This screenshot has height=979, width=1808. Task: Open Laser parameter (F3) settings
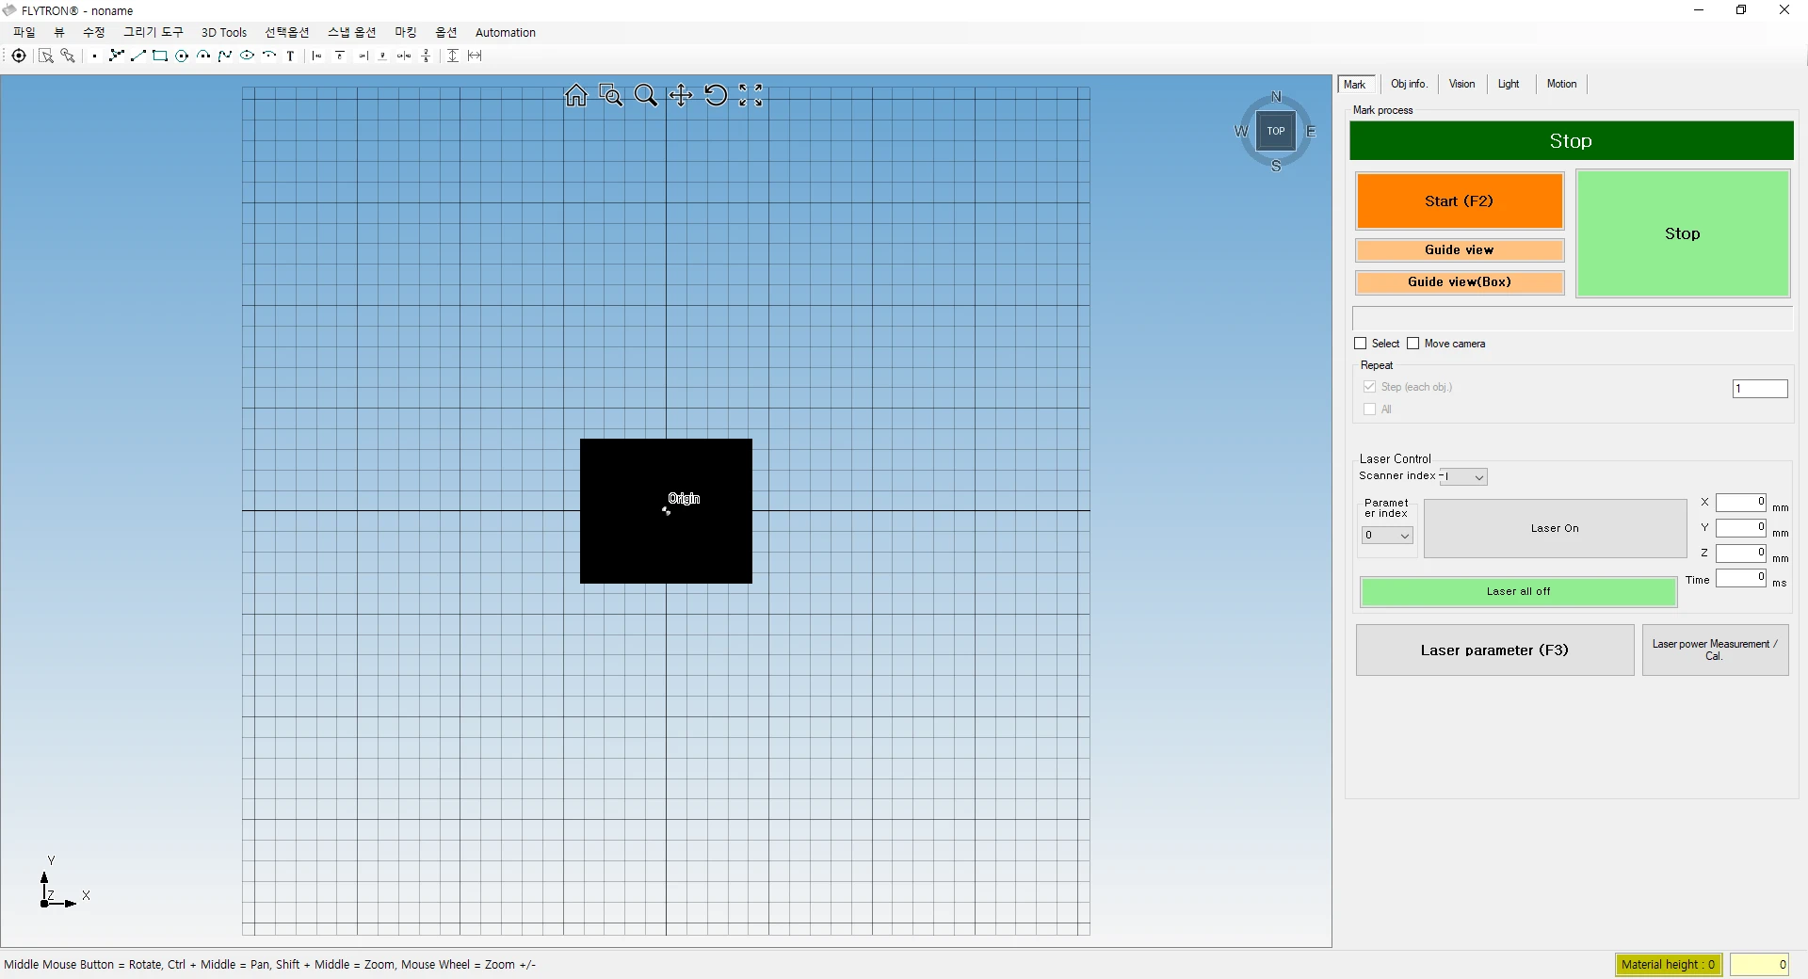coord(1494,650)
